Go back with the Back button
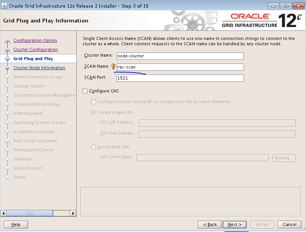Screen dimensions: 306x232 coord(210,225)
